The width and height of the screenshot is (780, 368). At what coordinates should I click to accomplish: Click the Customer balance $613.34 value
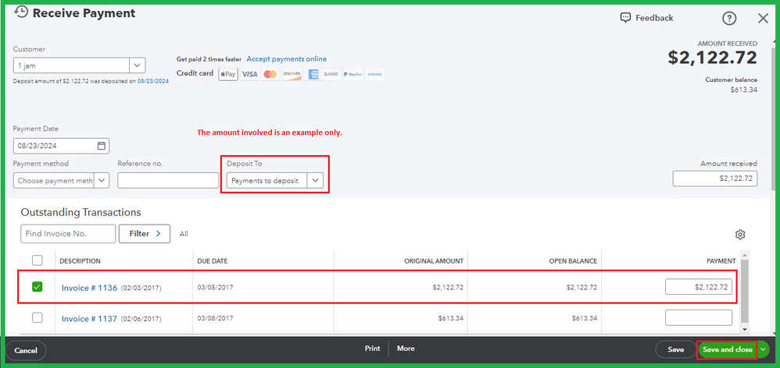pos(744,90)
